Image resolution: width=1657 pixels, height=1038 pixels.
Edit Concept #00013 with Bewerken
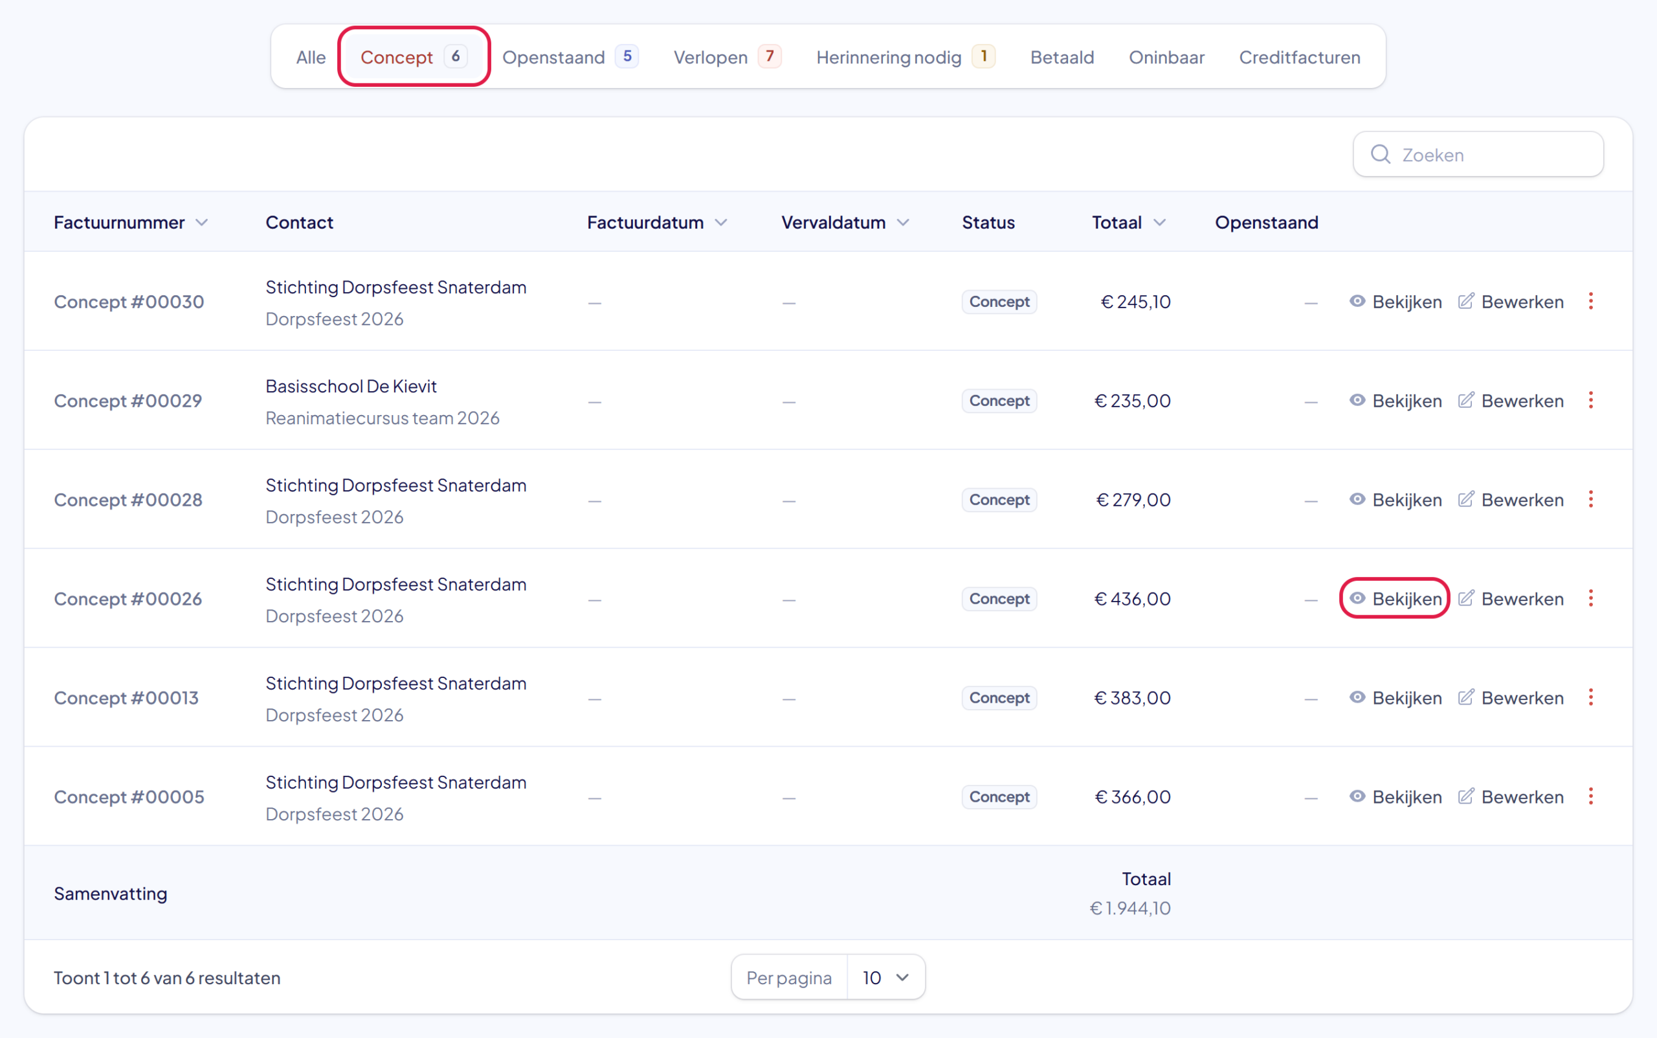click(x=1511, y=697)
